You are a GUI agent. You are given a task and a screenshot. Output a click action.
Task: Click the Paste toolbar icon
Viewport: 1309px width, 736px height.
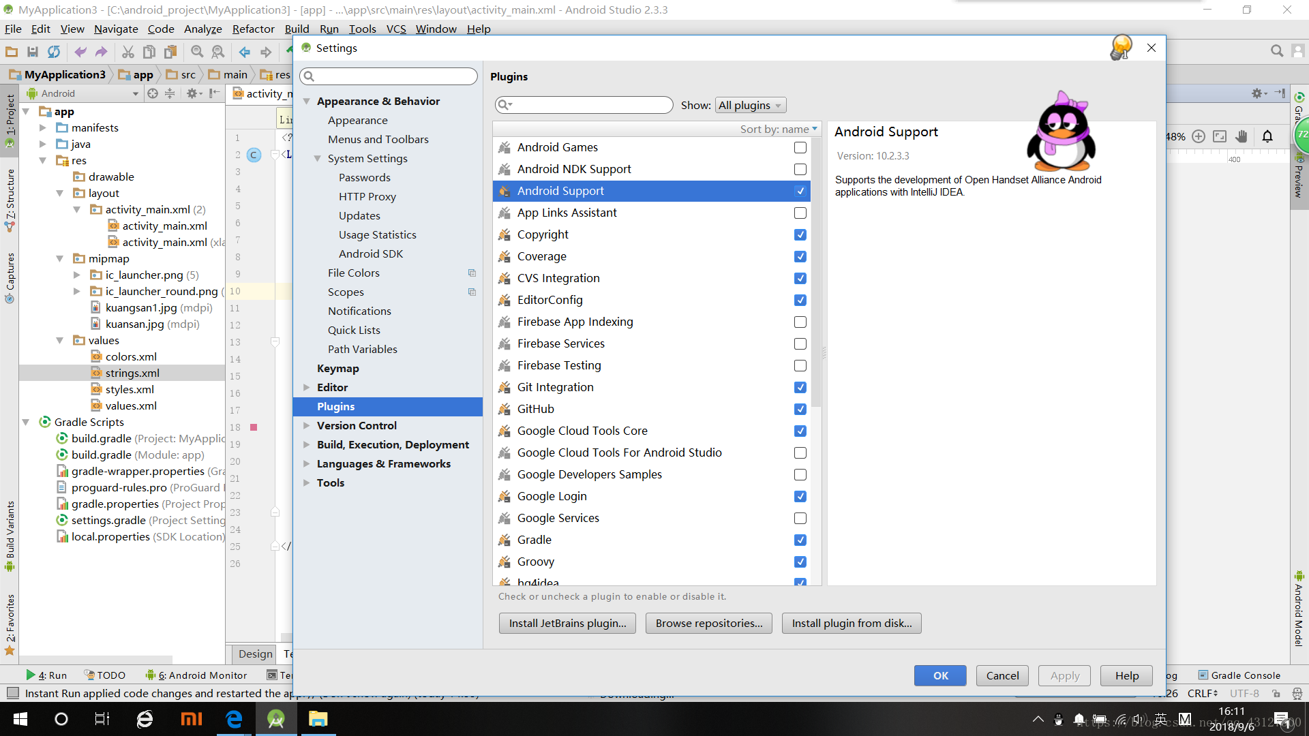[x=170, y=52]
